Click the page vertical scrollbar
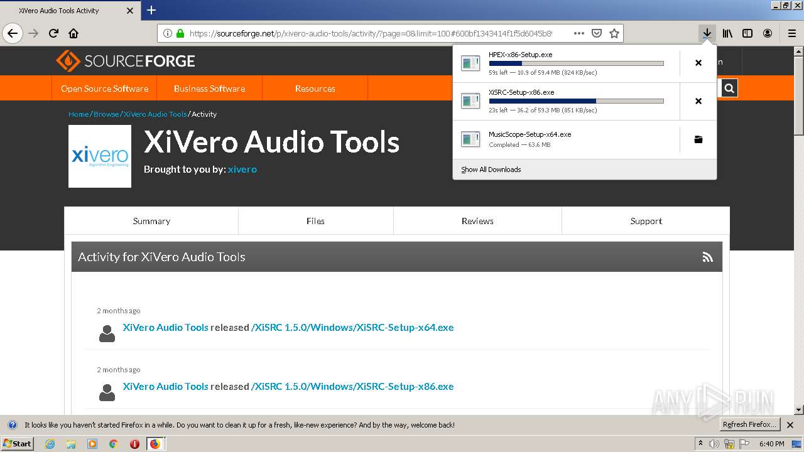Viewport: 804px width, 452px height. pyautogui.click(x=799, y=230)
